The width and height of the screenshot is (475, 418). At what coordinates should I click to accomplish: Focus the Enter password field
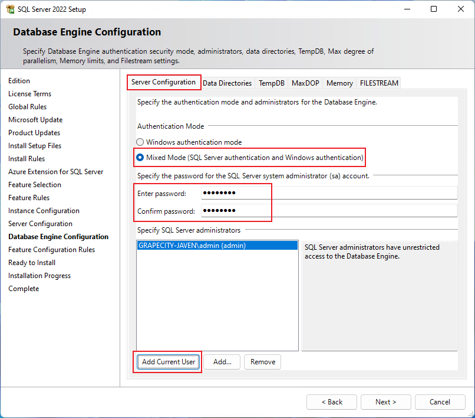329,193
